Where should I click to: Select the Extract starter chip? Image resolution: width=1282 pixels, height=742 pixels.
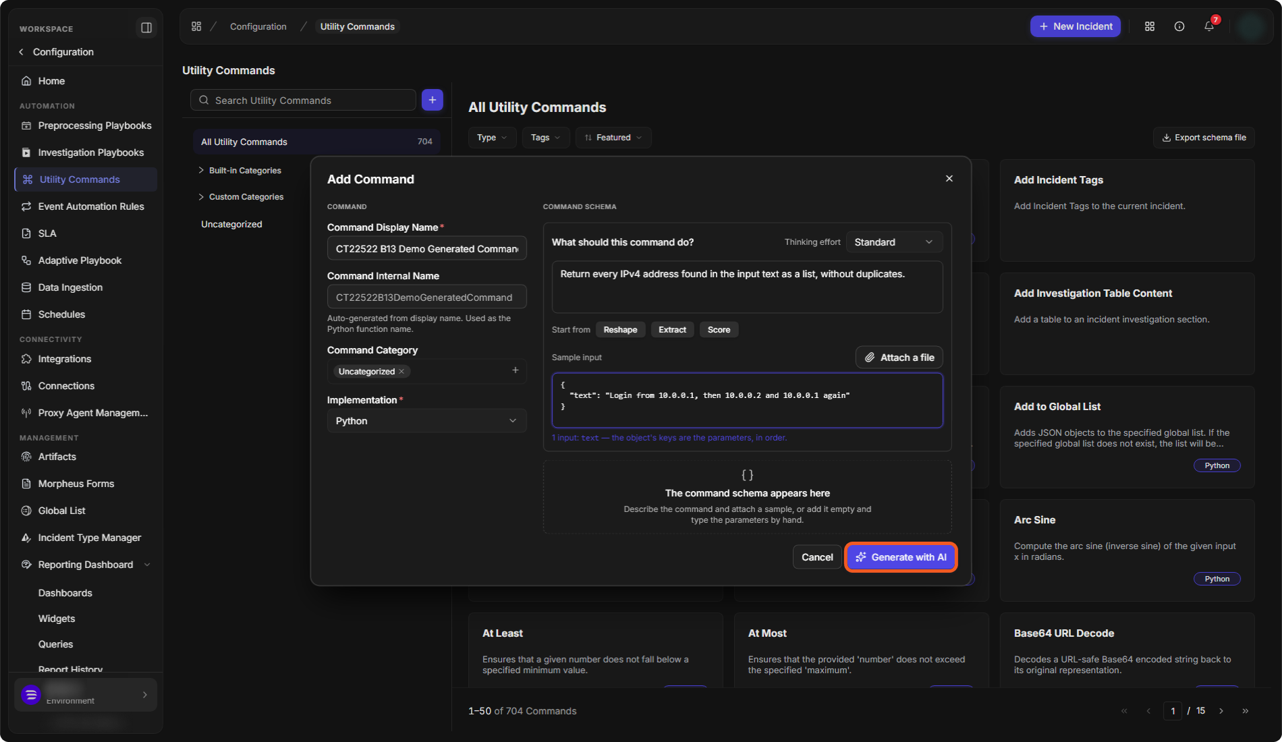click(x=672, y=330)
